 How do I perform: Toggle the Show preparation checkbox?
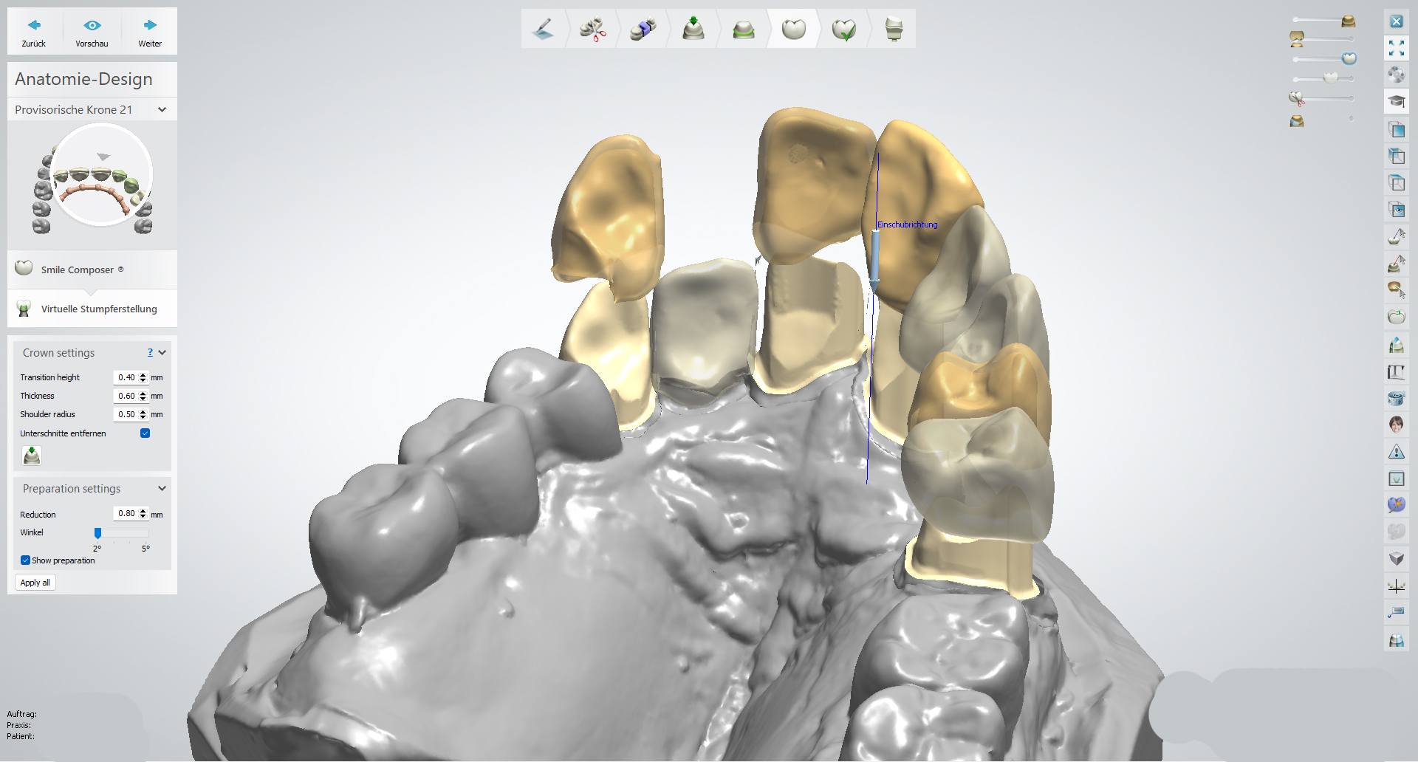26,560
